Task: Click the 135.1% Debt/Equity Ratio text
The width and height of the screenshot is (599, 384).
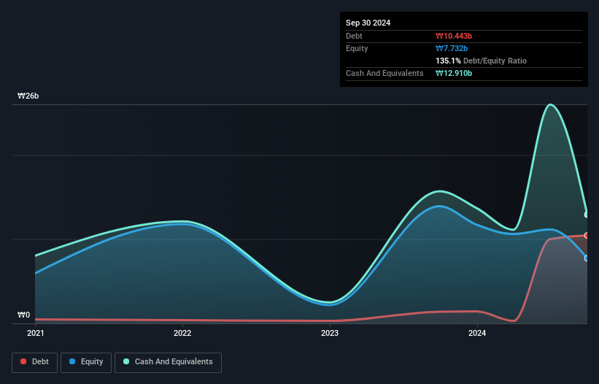Action: click(481, 61)
